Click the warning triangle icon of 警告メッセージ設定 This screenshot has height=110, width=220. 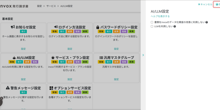pos(8,88)
